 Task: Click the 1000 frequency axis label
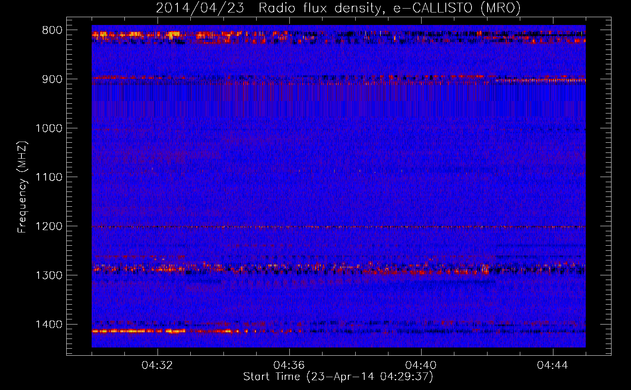coord(49,128)
